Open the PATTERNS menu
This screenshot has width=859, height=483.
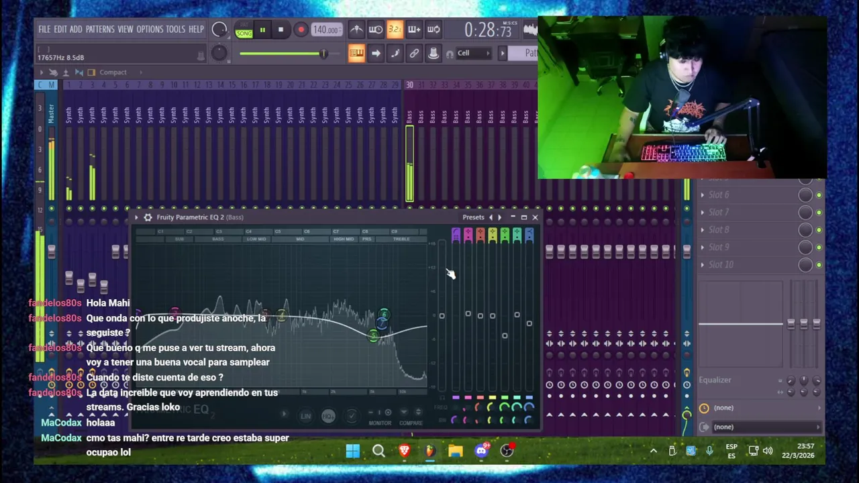pyautogui.click(x=100, y=30)
